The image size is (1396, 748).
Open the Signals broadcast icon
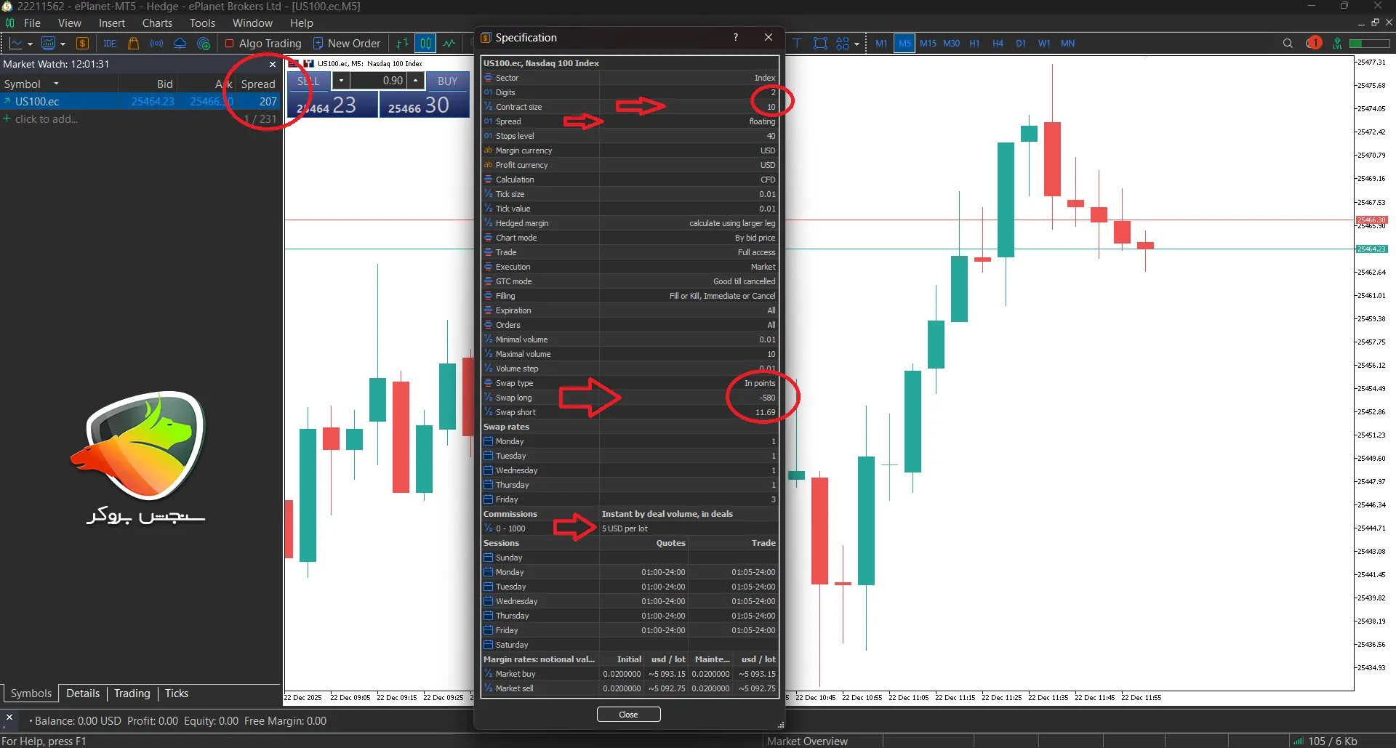pyautogui.click(x=156, y=44)
